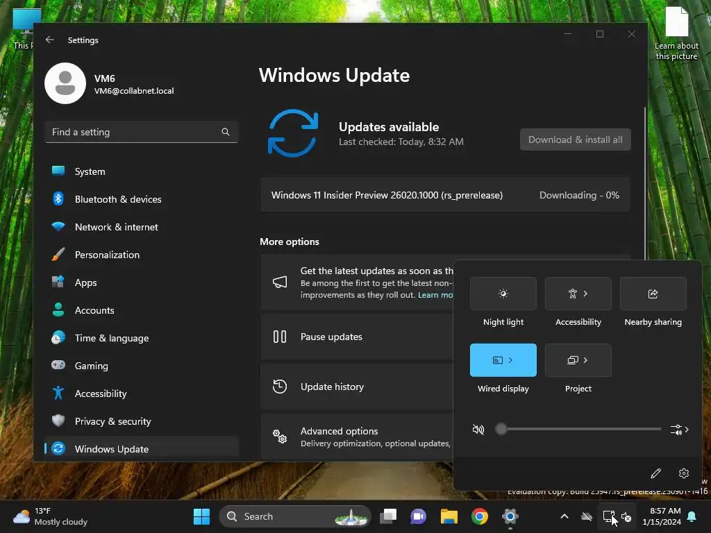The height and width of the screenshot is (533, 711).
Task: Click the volume slider handle
Action: click(501, 429)
